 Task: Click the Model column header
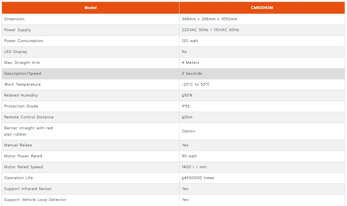[91, 8]
